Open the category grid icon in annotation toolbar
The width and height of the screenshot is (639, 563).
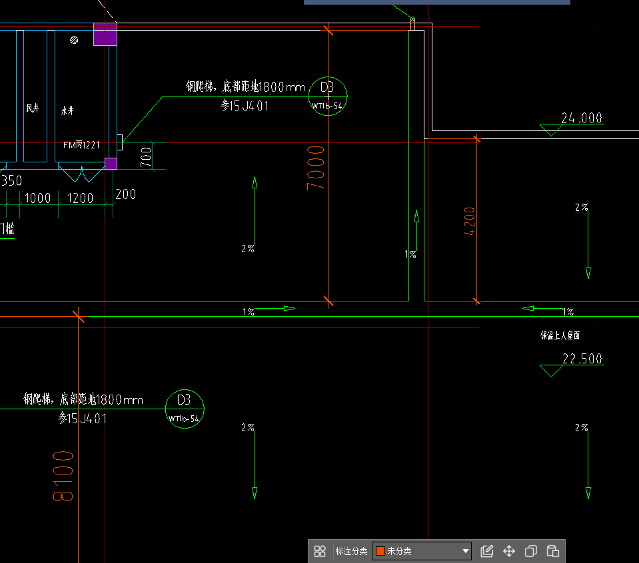pyautogui.click(x=320, y=551)
